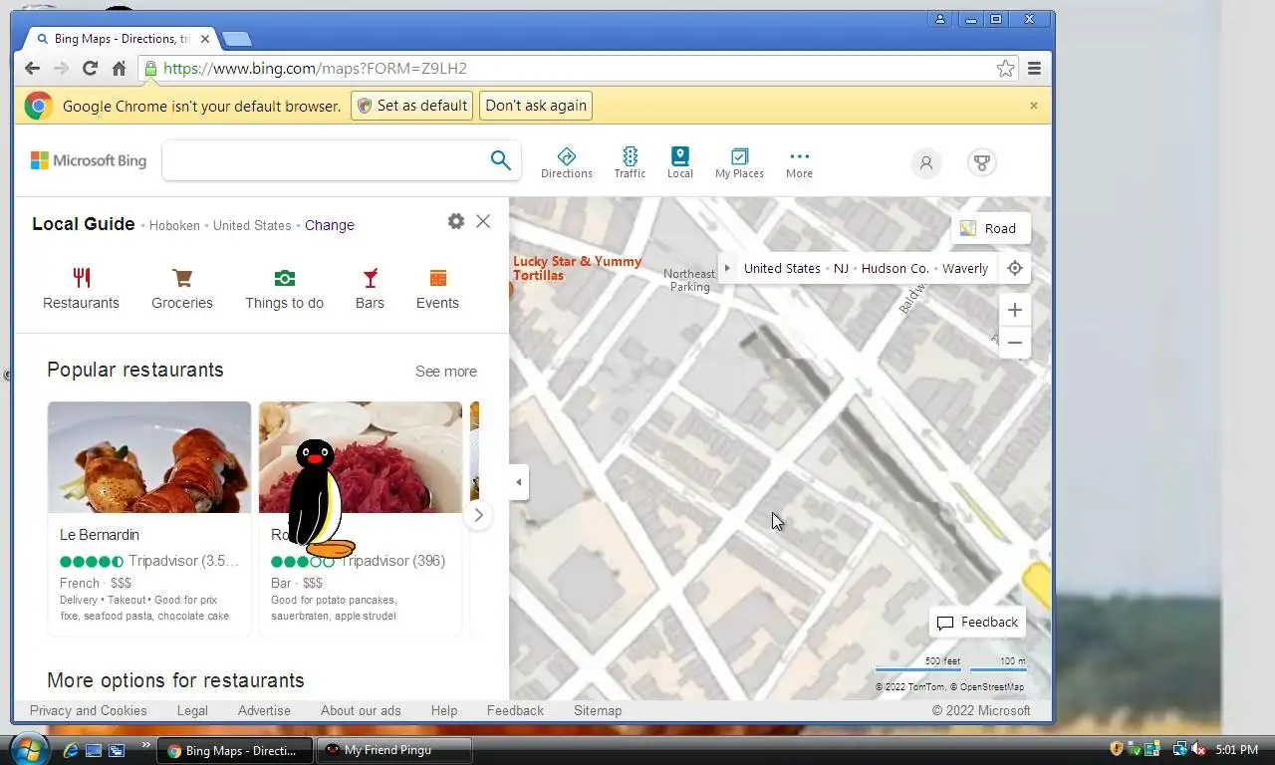Viewport: 1275px width, 765px height.
Task: Zoom in on the map
Action: point(1015,310)
